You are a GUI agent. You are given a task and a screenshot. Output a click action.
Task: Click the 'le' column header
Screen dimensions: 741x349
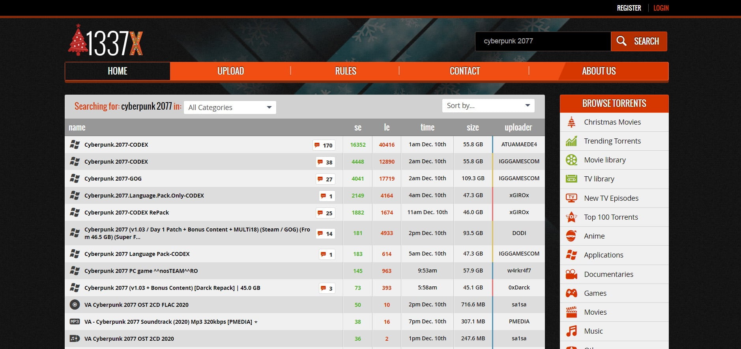pos(387,127)
